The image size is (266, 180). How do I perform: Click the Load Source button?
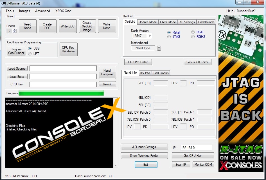pos(17,69)
